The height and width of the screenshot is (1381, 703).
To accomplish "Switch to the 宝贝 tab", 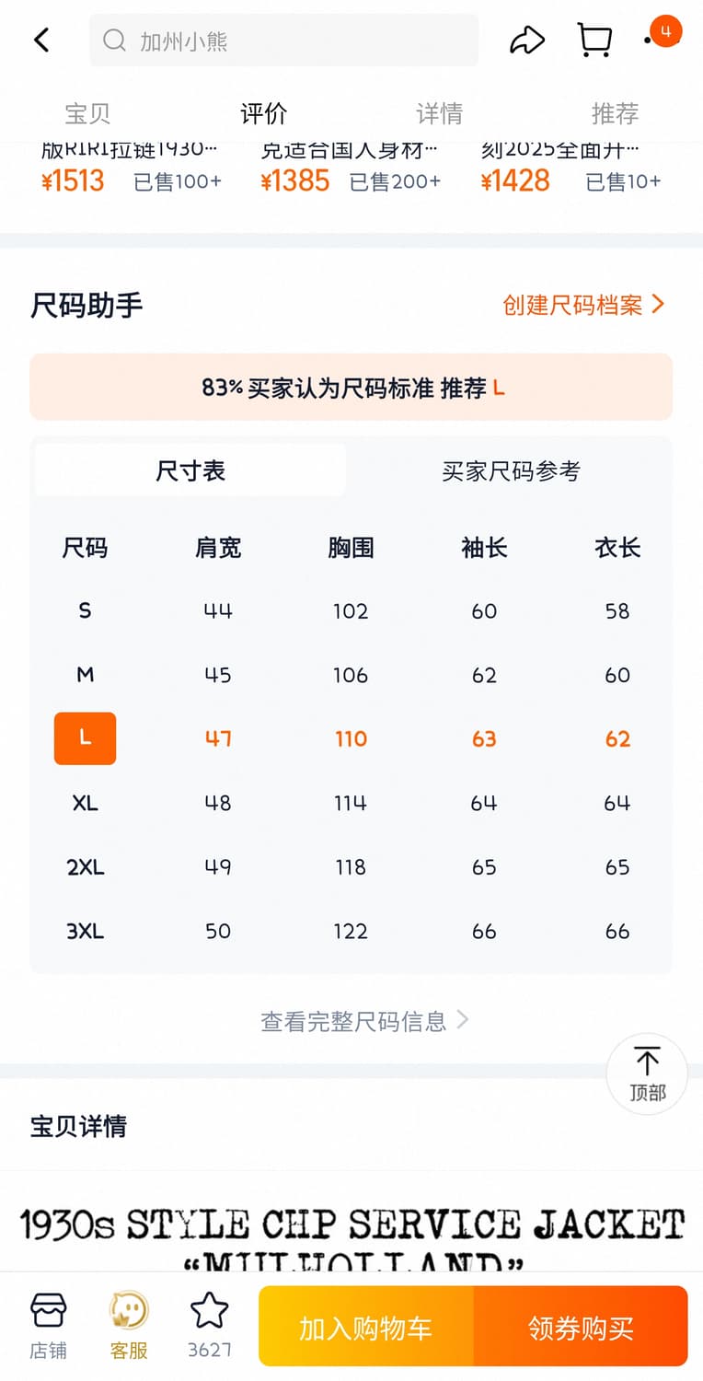I will (x=87, y=113).
